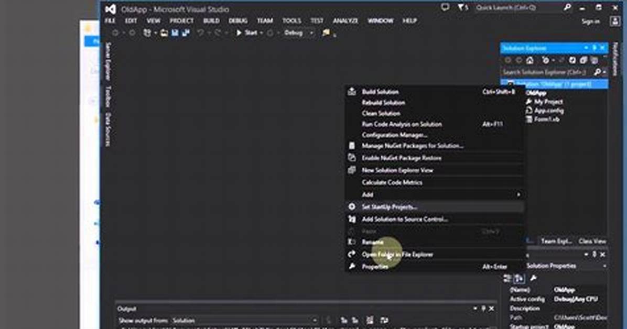Toggle auto-hide pin on Solution Explorer

(594, 48)
